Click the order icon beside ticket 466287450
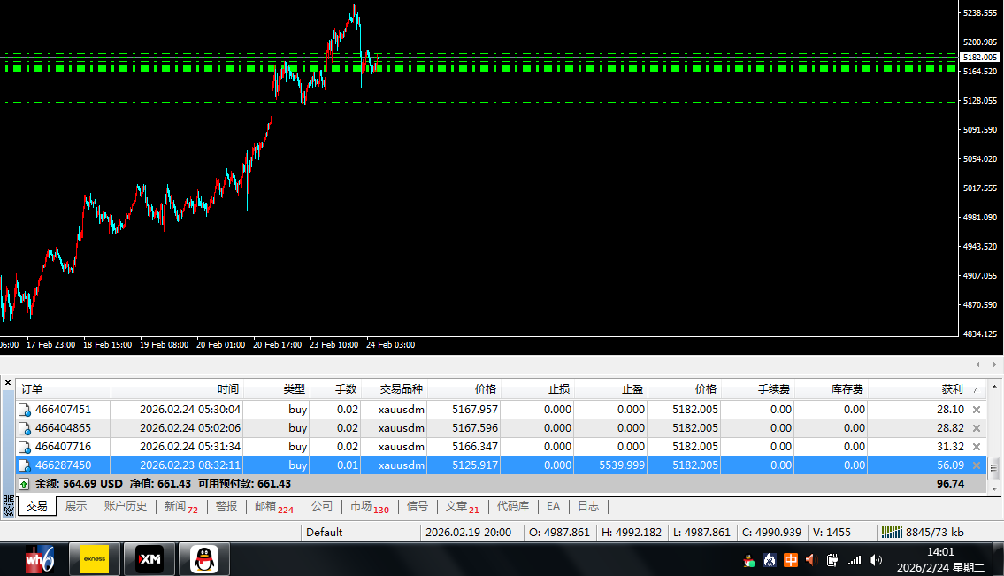This screenshot has width=1004, height=576. pyautogui.click(x=25, y=465)
